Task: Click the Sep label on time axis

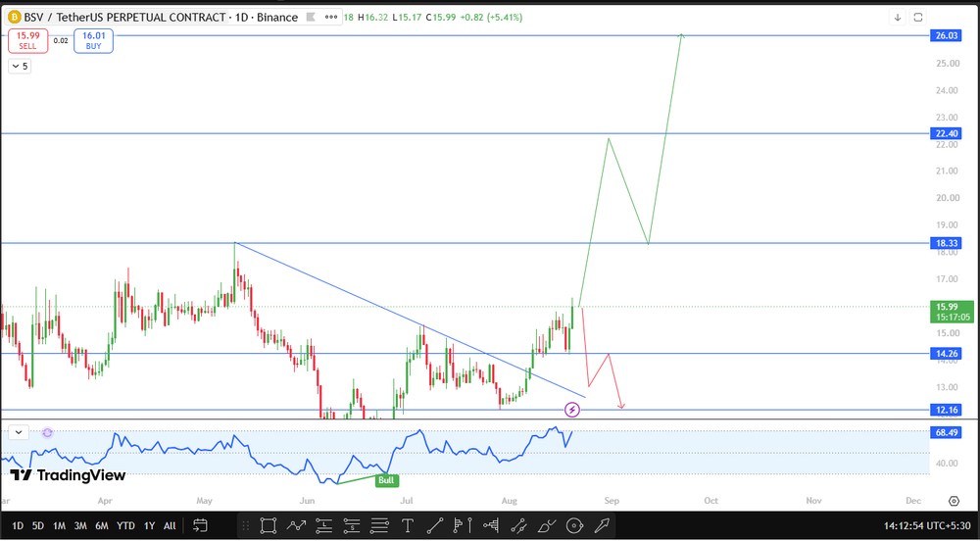Action: [612, 501]
